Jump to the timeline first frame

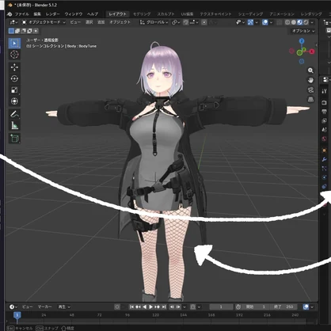coord(131,306)
